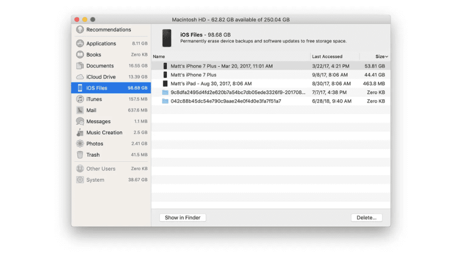Show selected backup in Finder
The width and height of the screenshot is (462, 256).
click(182, 218)
